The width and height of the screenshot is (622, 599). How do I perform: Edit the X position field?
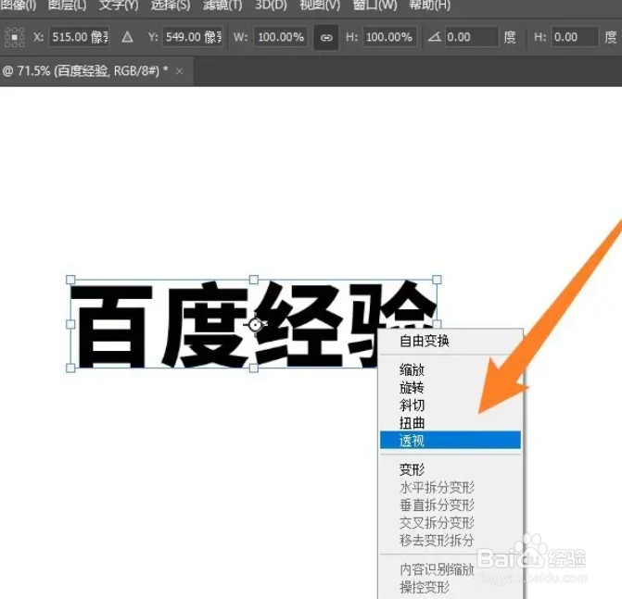pos(79,37)
